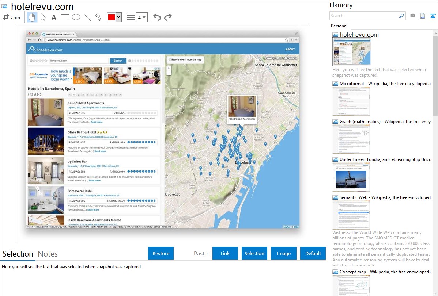
Task: Open the Concept map - Wikipedia entry
Action: (x=385, y=272)
